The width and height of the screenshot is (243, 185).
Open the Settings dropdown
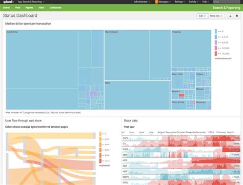click(179, 2)
